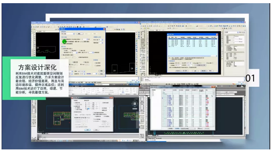This screenshot has width=273, height=151.
Task: Click the vertical scrollbar of the bottom-right table dialog
Action: [213, 108]
